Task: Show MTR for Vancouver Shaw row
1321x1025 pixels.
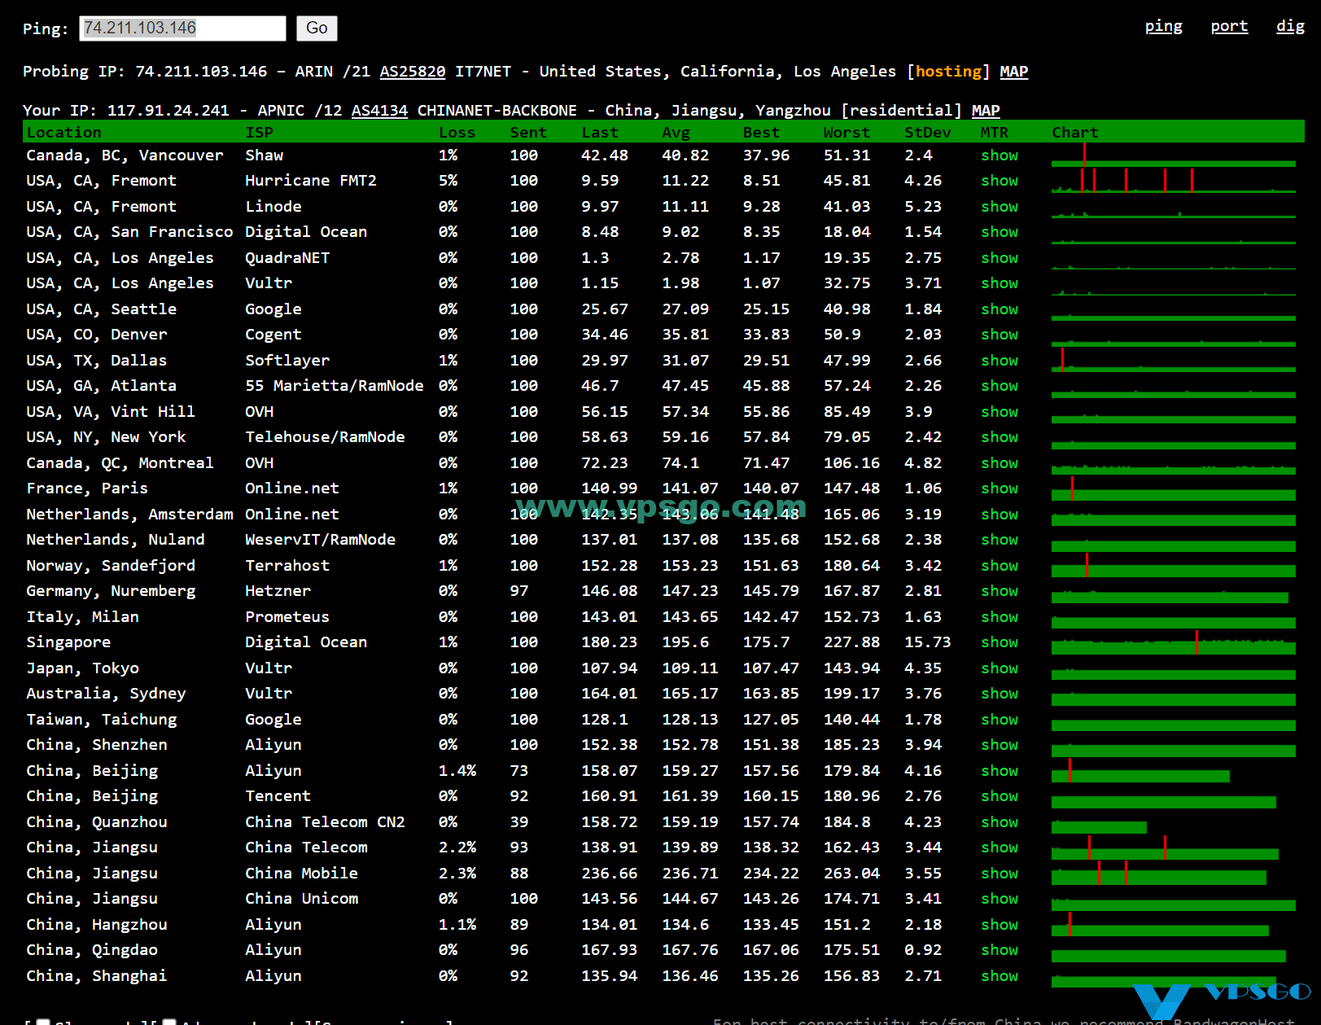Action: pyautogui.click(x=999, y=156)
